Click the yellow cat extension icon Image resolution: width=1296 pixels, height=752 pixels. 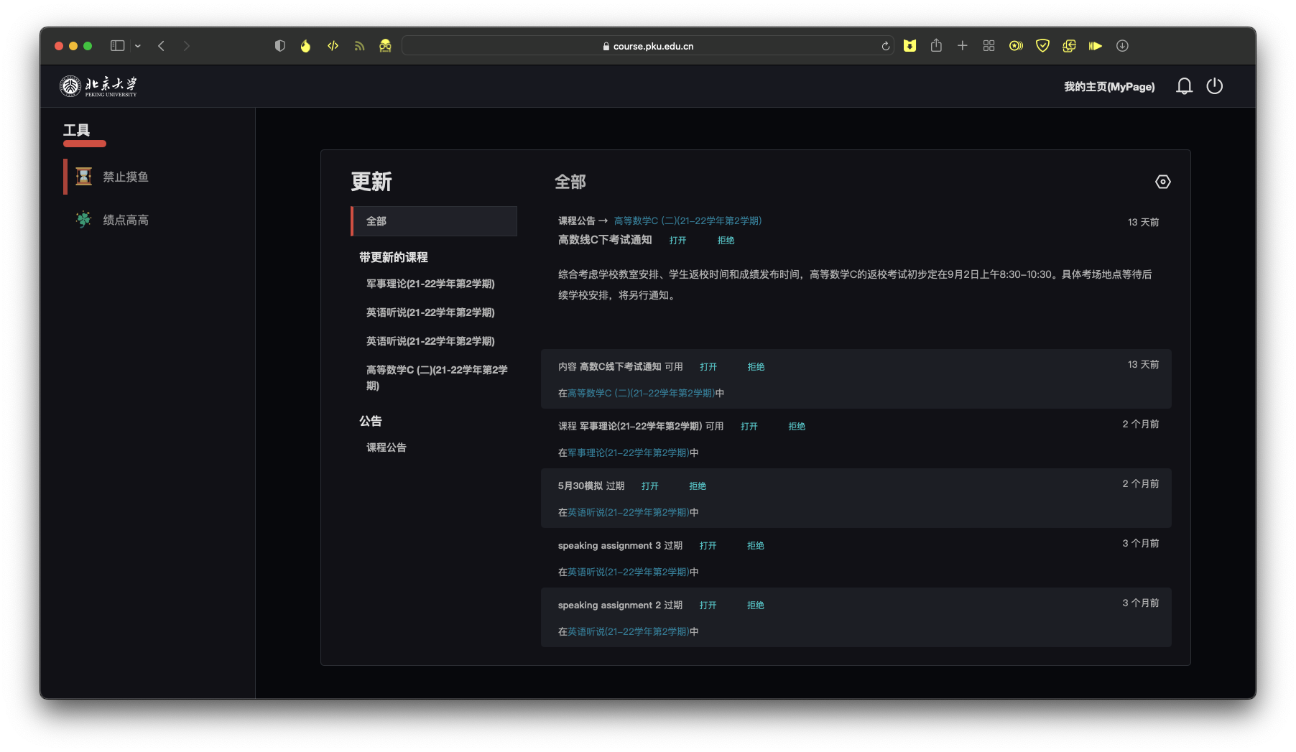coord(909,46)
